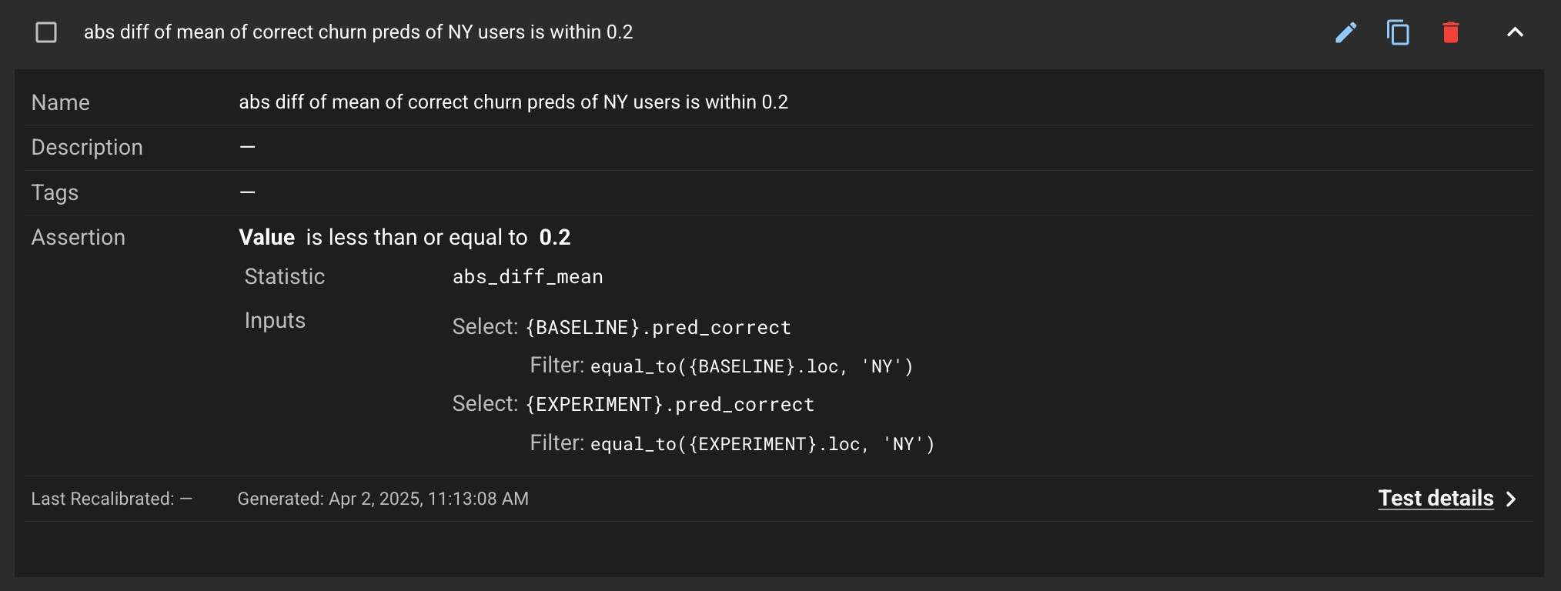
Task: Click the empty Tags value dash
Action: (x=247, y=192)
